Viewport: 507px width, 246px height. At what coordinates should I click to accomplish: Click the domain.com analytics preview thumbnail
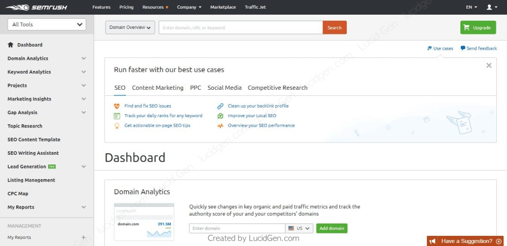144,222
